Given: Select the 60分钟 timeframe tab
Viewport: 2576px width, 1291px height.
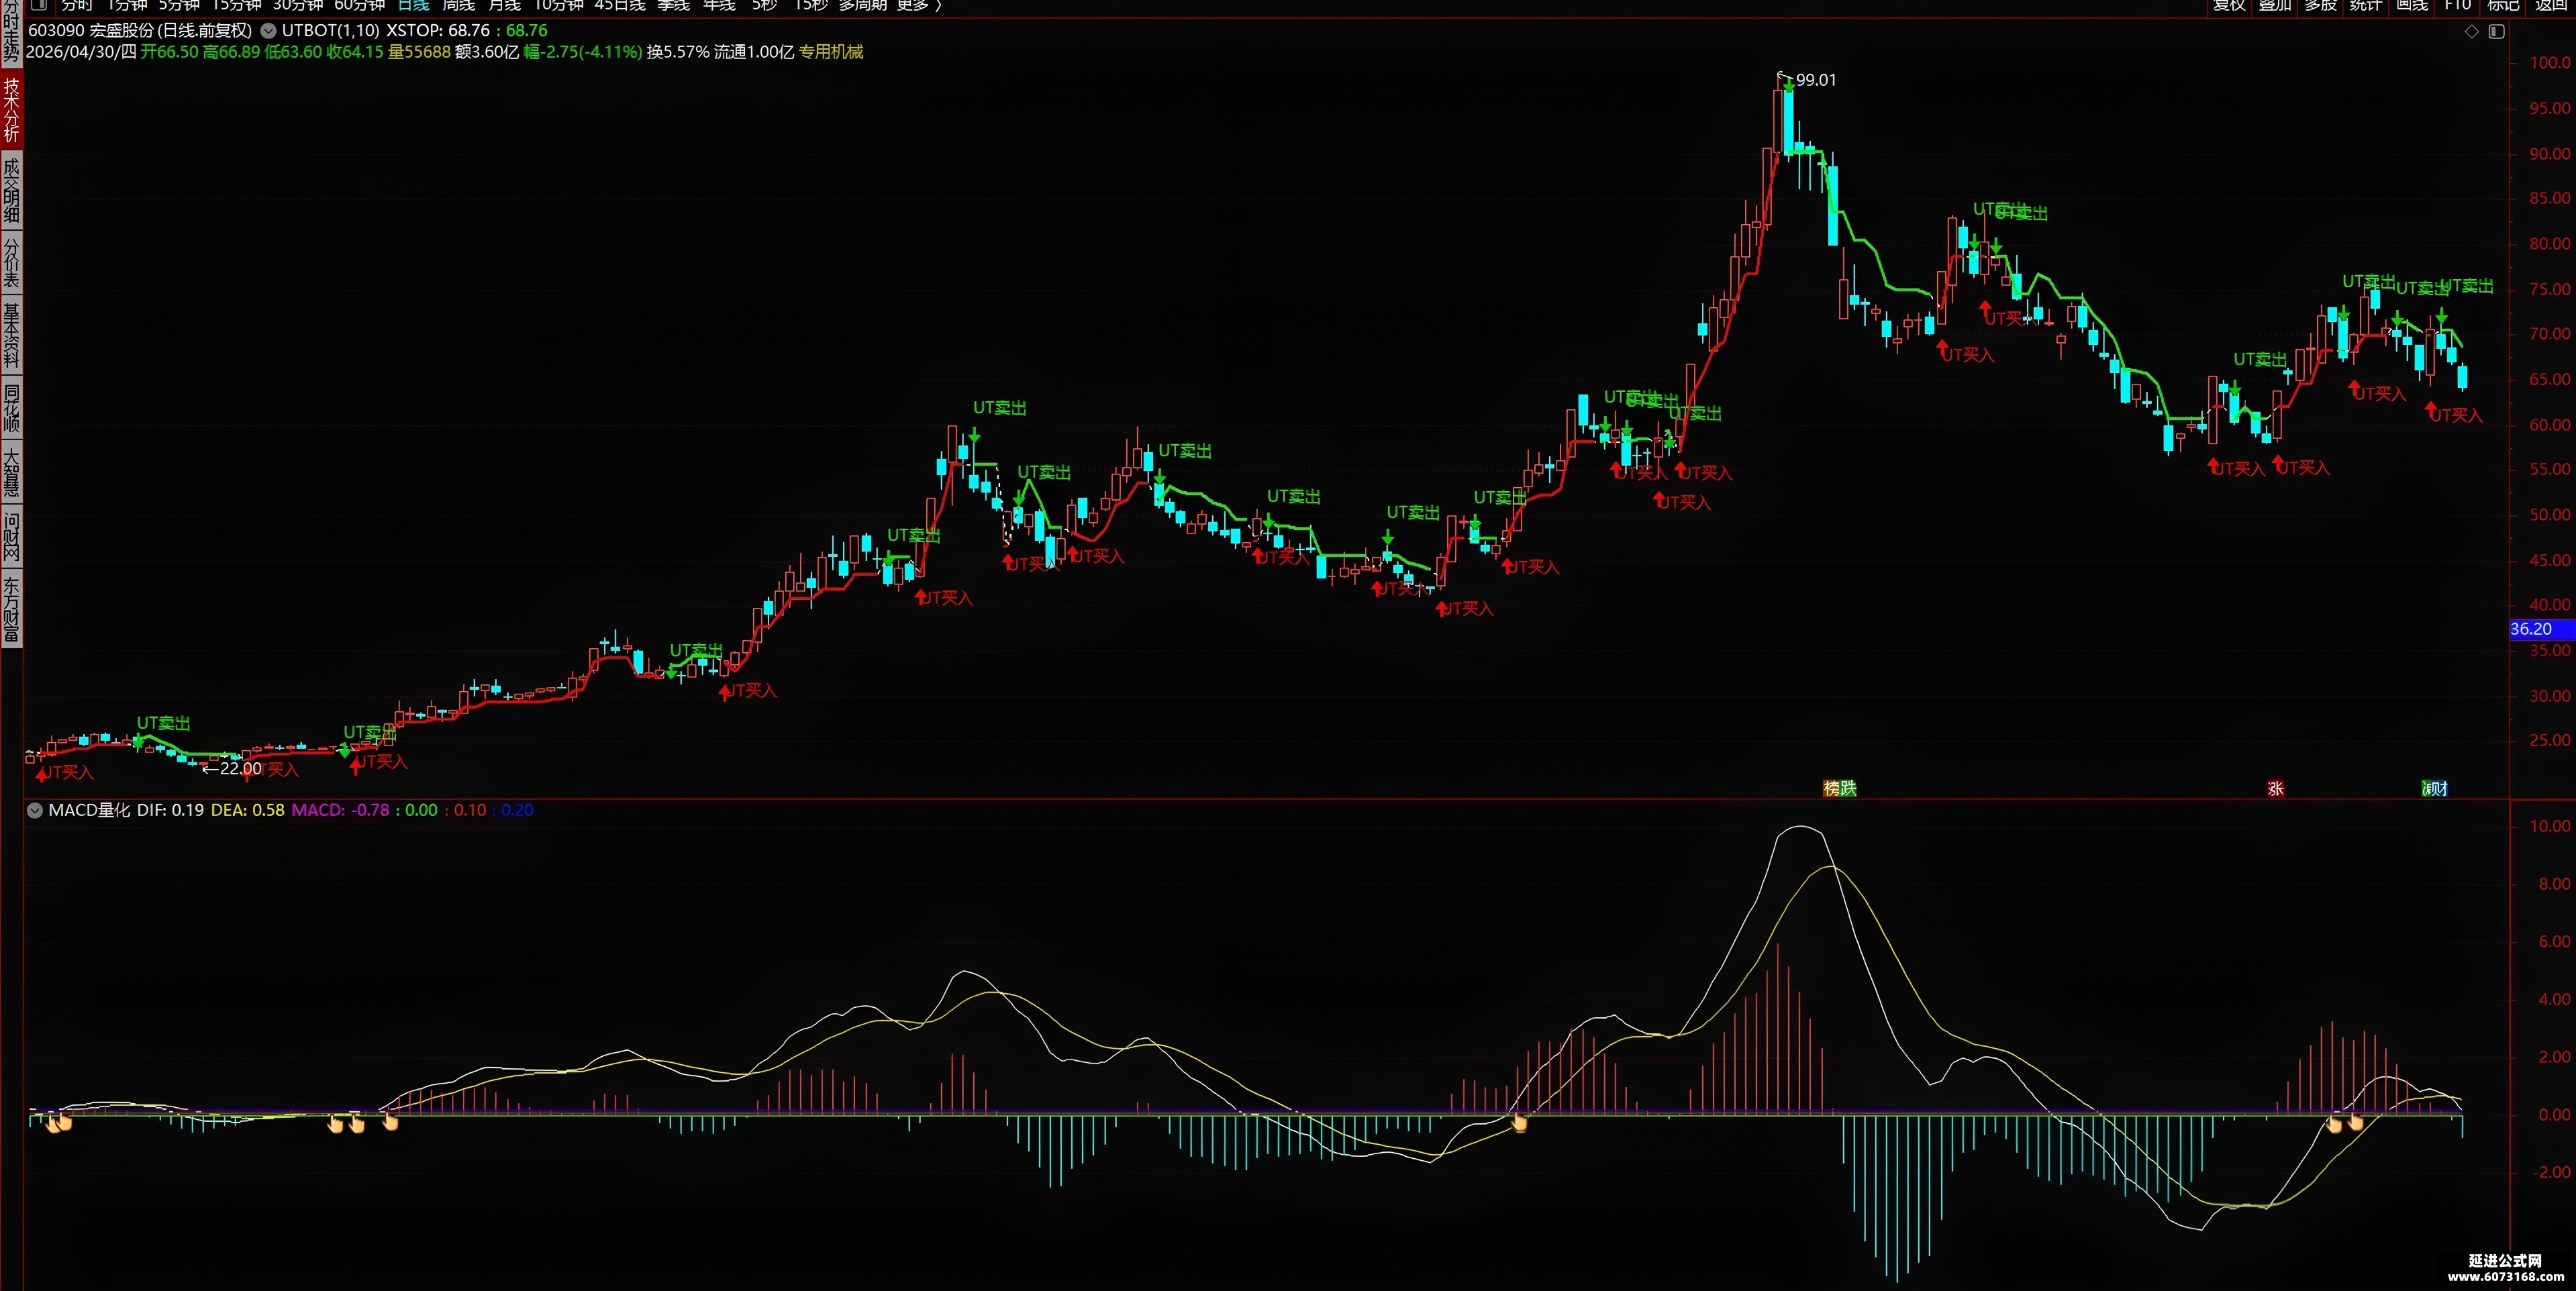Looking at the screenshot, I should [359, 5].
